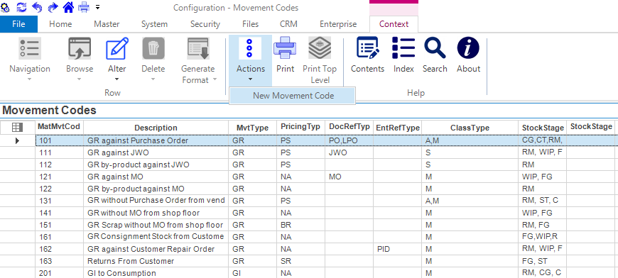Click the Search magnifier icon
Screen dimensions: 618x278
pos(435,48)
